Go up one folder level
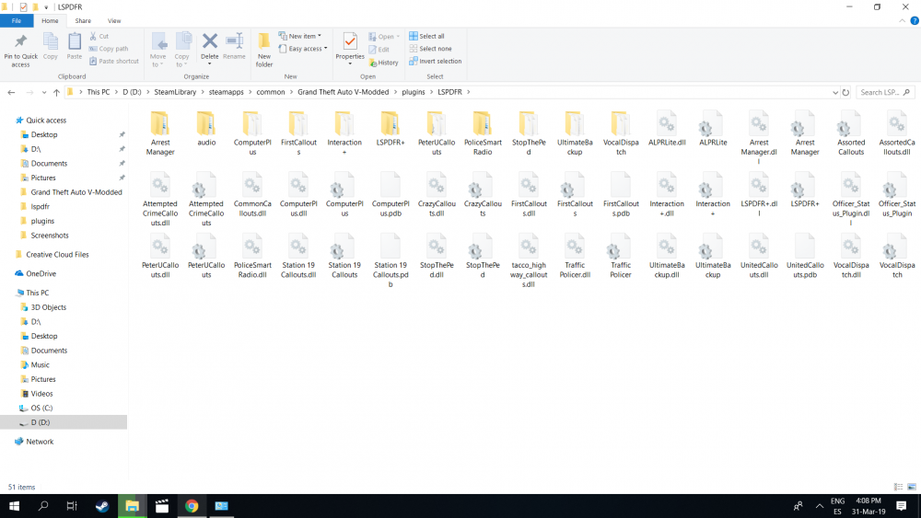This screenshot has width=921, height=518. [56, 92]
